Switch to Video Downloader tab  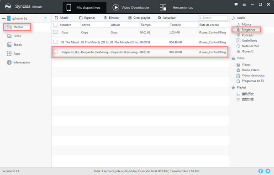(x=131, y=7)
